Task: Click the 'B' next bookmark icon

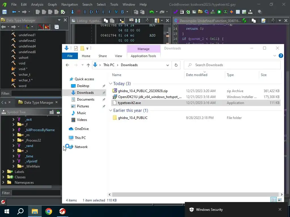Action: (x=122, y=12)
